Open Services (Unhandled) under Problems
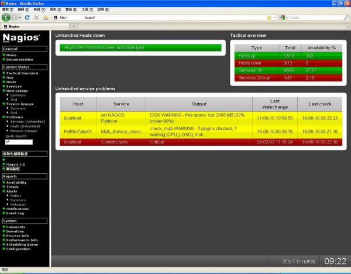This screenshot has width=351, height=274. [x=27, y=121]
